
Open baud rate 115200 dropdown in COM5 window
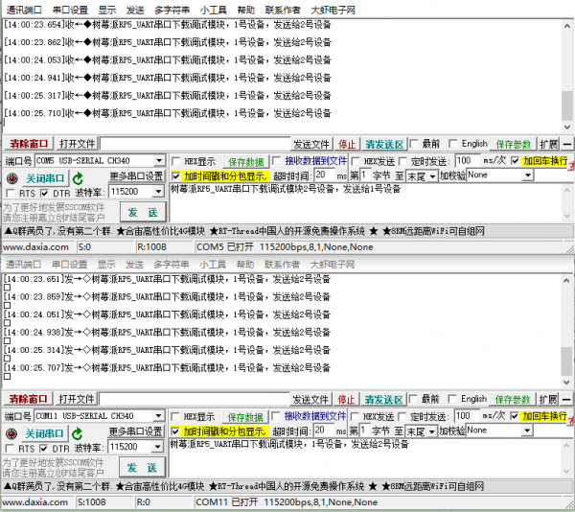click(158, 192)
